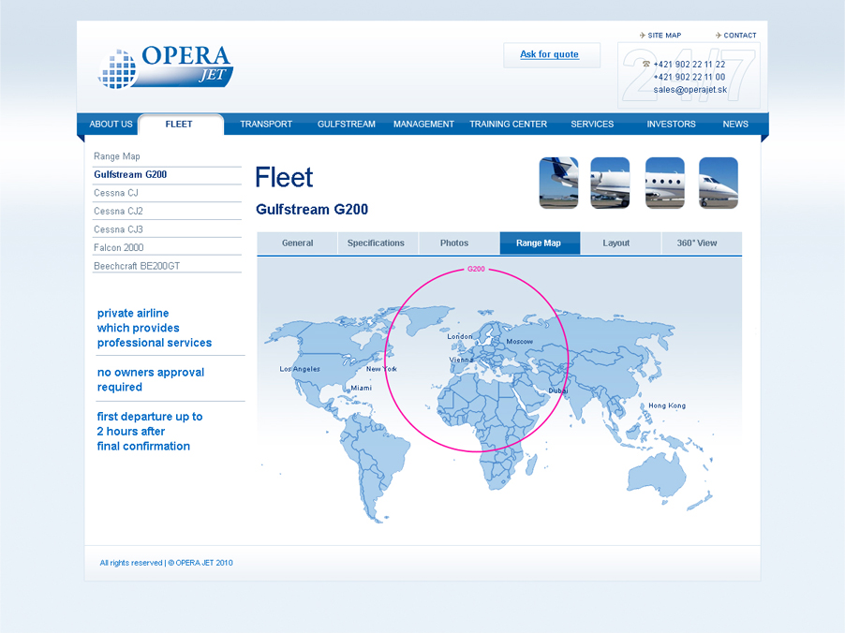
Task: Click New York on the range map
Action: 381,369
